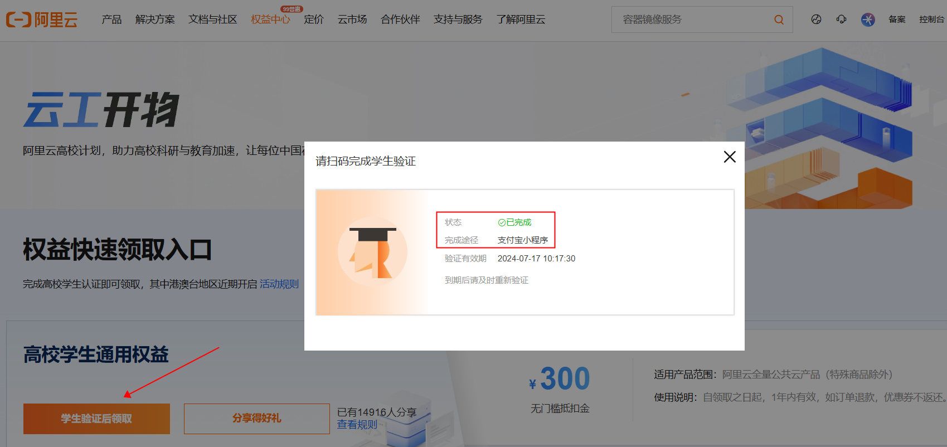Click the 分享得好礼 button
The image size is (947, 447).
pyautogui.click(x=256, y=419)
